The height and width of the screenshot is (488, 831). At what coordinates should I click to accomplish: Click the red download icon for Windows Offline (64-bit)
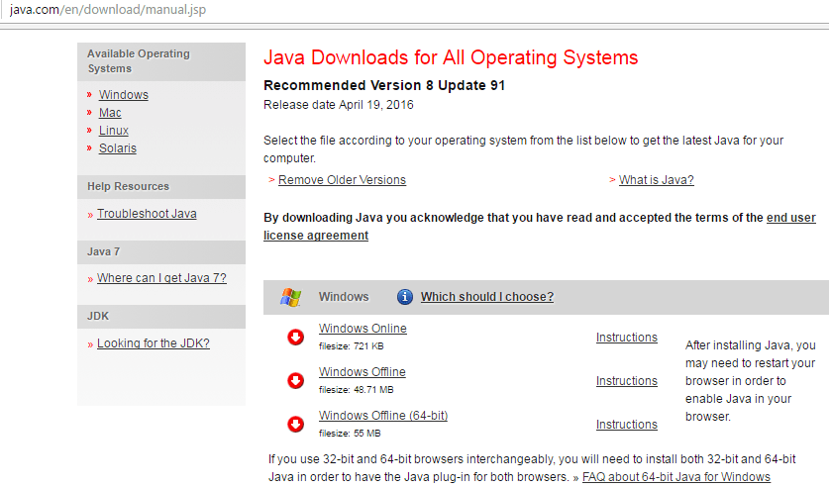point(296,424)
